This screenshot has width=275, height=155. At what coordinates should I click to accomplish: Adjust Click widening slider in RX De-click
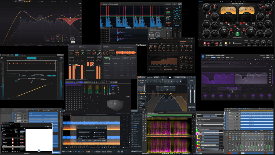point(98,136)
